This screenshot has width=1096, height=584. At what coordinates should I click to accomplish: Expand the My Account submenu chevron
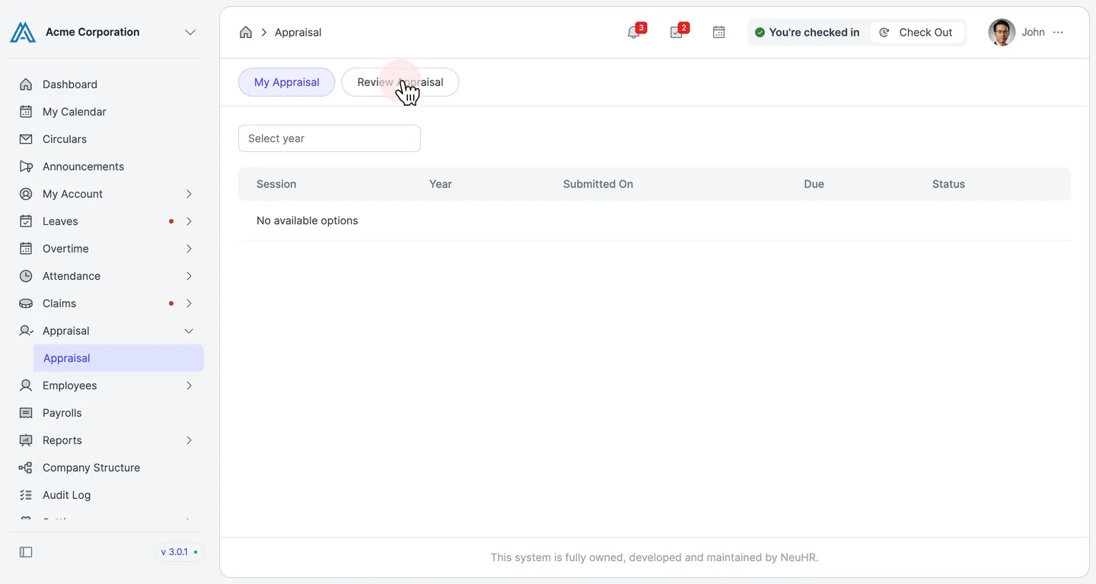pos(189,194)
